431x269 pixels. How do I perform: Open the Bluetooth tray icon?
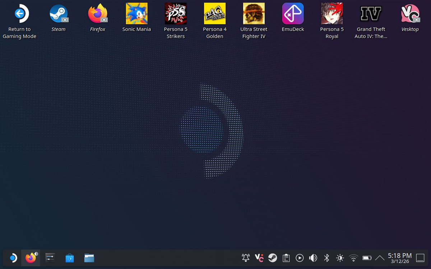(x=326, y=258)
